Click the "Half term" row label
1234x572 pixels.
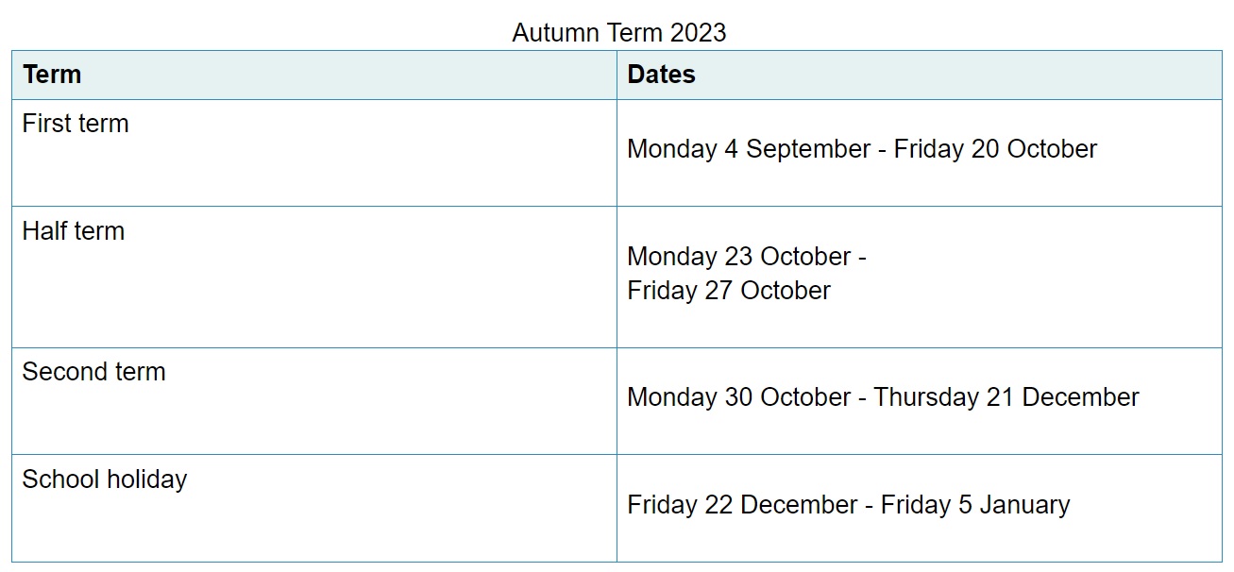tap(74, 231)
